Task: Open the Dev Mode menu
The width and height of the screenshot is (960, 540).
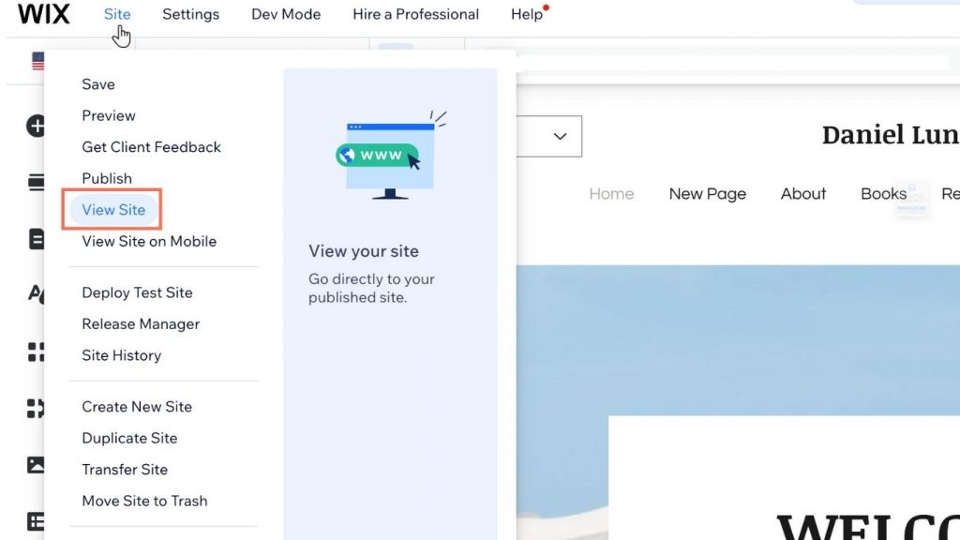Action: (286, 14)
